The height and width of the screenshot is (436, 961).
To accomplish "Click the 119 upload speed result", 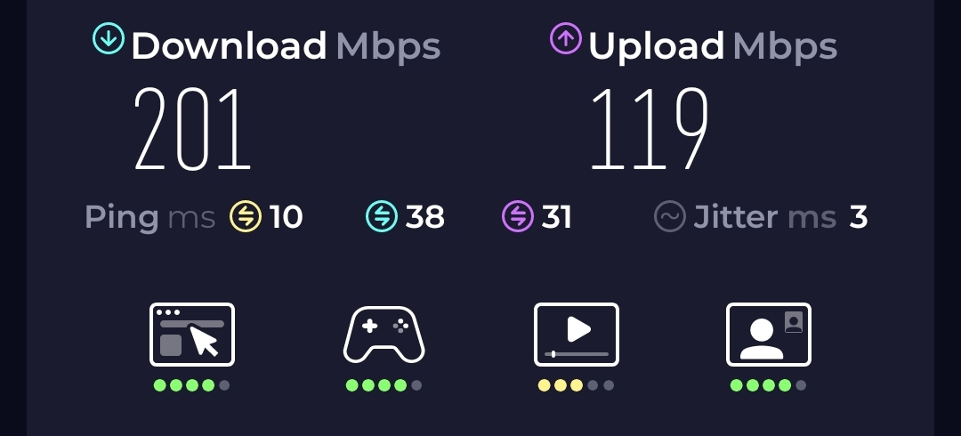I will pyautogui.click(x=650, y=128).
